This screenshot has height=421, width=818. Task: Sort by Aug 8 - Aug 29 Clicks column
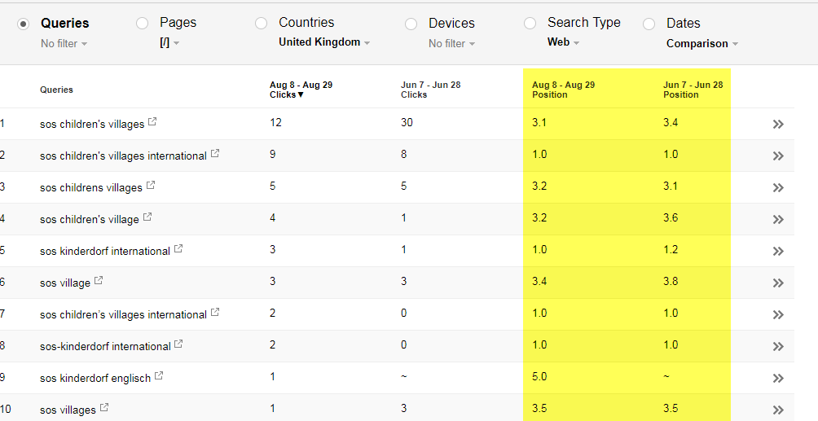(301, 90)
